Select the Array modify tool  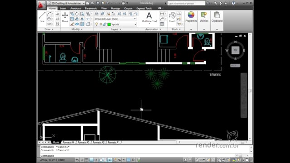coord(82,24)
